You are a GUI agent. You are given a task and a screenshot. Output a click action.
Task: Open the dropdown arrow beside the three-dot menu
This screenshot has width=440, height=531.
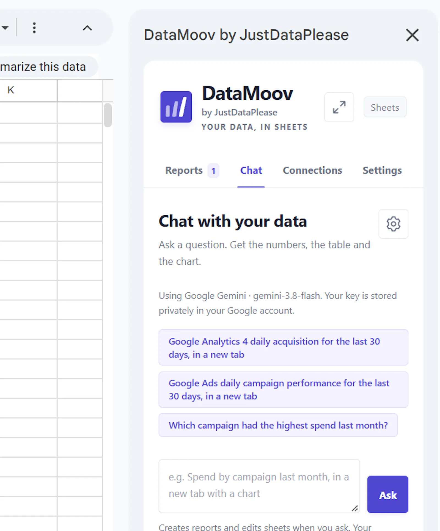pos(5,28)
